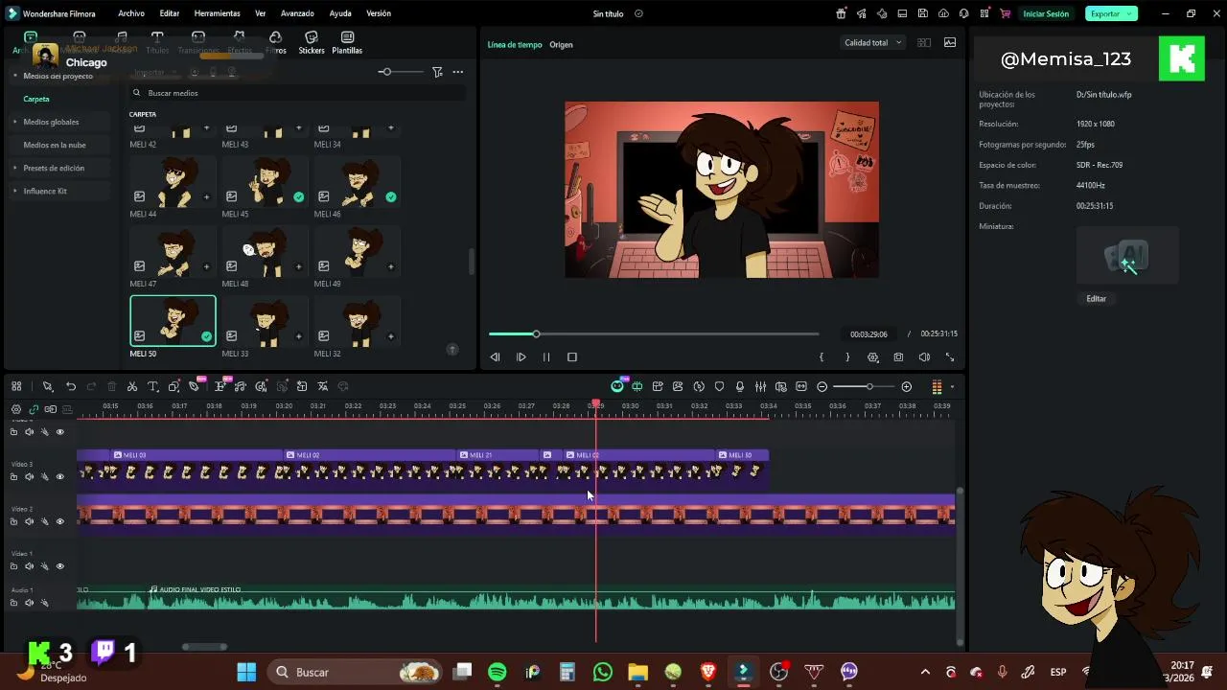Open the Archivo menu

(131, 13)
